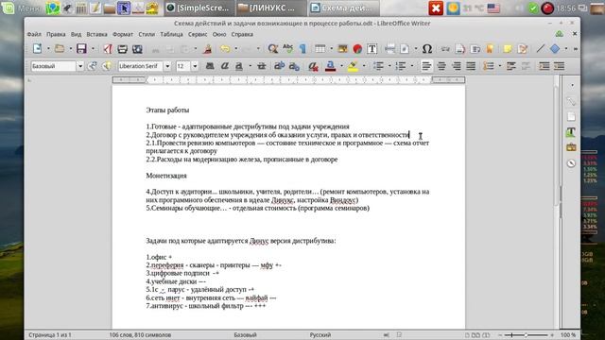Toggle italic formatting
This screenshot has width=605, height=340.
click(x=225, y=66)
